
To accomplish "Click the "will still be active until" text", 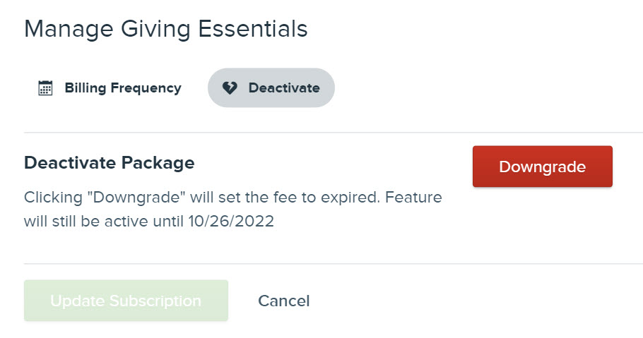I will 104,222.
